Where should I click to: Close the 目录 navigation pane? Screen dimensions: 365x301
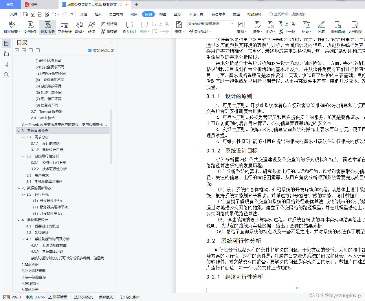pos(111,42)
